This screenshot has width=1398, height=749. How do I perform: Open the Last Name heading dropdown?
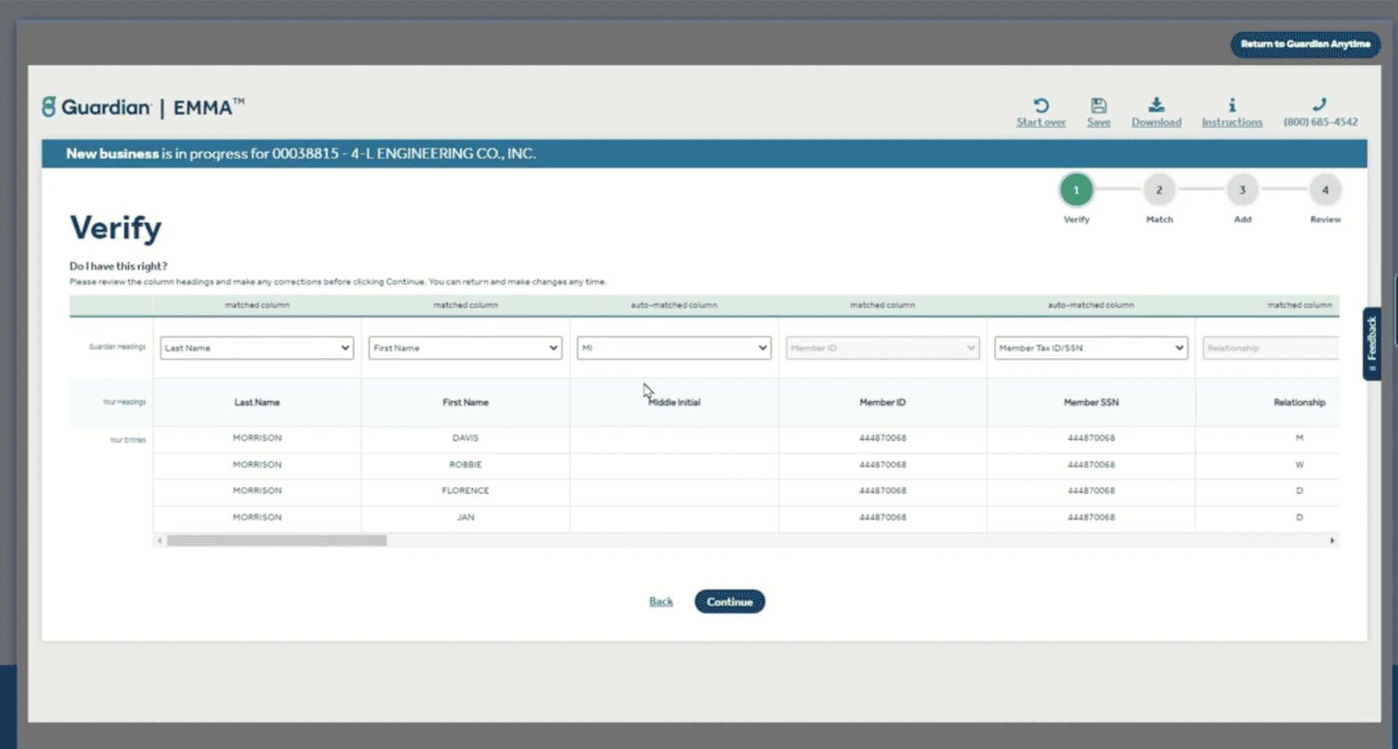[x=256, y=348]
